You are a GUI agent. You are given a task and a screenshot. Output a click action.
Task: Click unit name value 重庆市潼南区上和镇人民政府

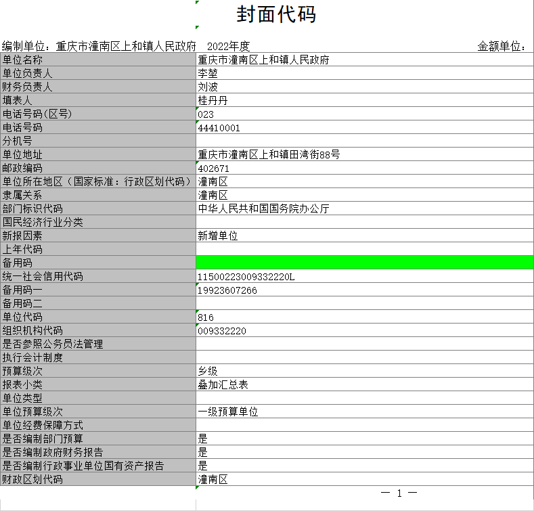point(365,60)
